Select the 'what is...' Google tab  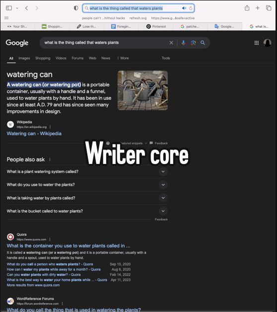click(259, 26)
